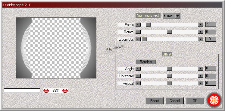This screenshot has height=111, width=225.
Task: Click the Petals slider thumb
Action: [x=148, y=25]
